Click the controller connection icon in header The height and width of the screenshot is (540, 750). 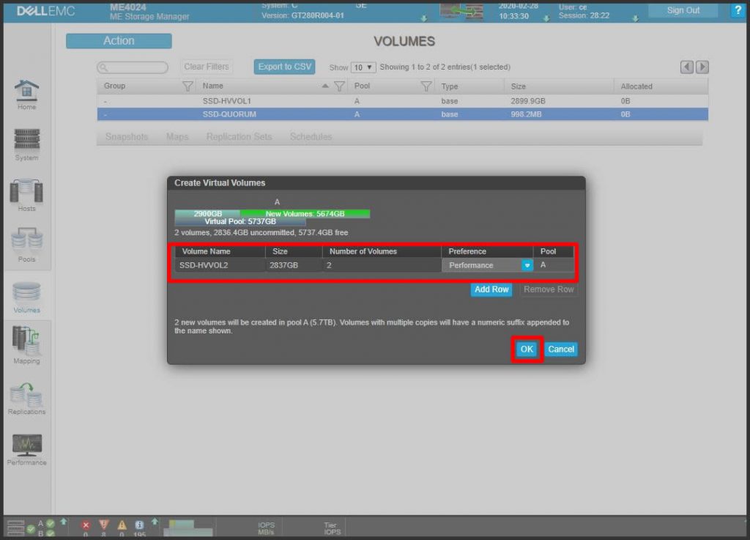coord(461,10)
